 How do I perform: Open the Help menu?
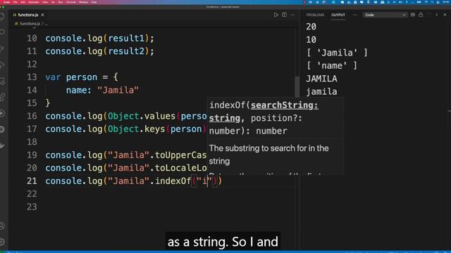pos(94,2)
